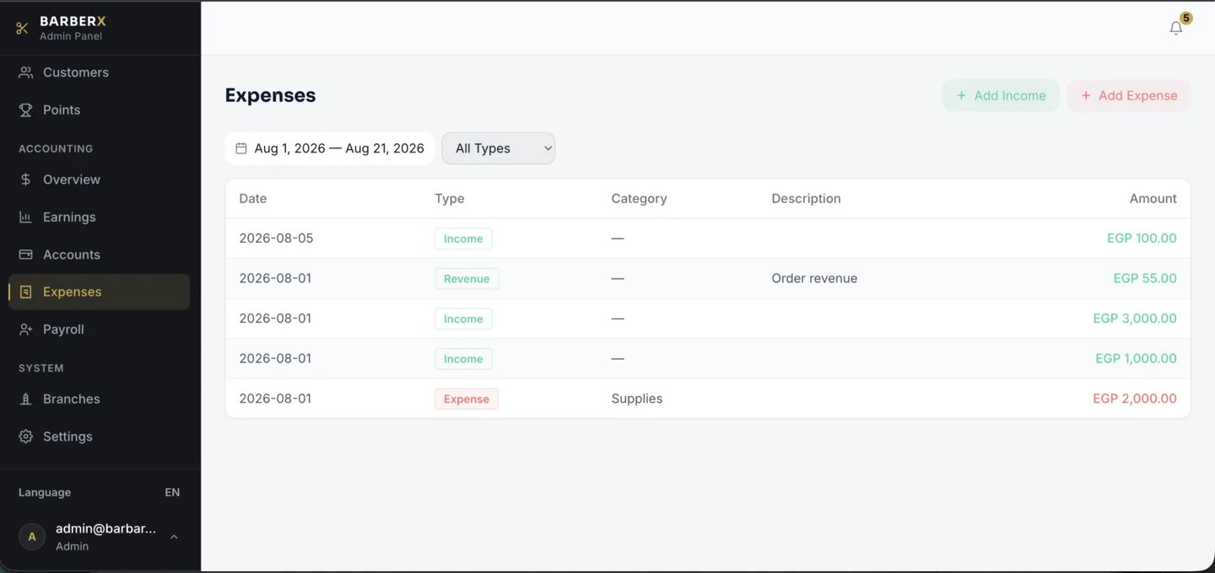Click the Amount column header
Viewport: 1215px width, 573px height.
click(x=1153, y=199)
